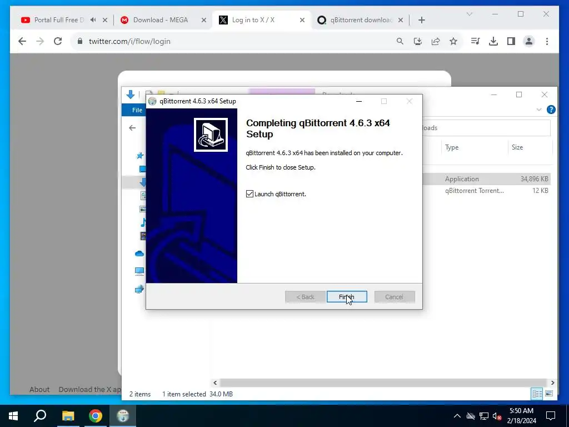The image size is (569, 427).
Task: Select the Application file row
Action: (x=486, y=178)
